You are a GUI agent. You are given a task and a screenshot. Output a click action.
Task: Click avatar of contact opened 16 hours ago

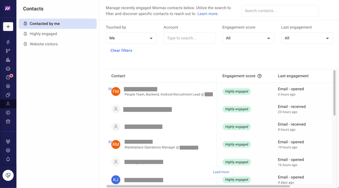click(x=116, y=162)
